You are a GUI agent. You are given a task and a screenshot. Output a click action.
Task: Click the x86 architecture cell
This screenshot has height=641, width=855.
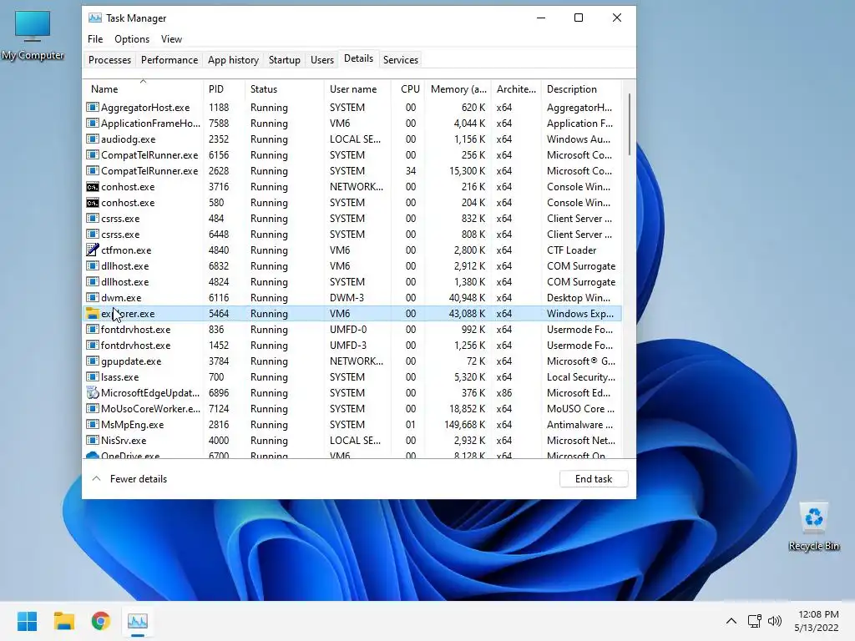503,393
